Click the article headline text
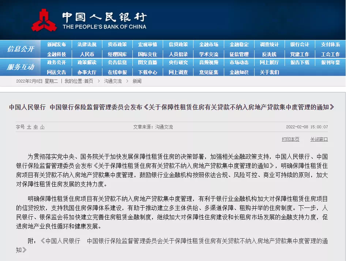The image size is (346, 261). (x=172, y=107)
